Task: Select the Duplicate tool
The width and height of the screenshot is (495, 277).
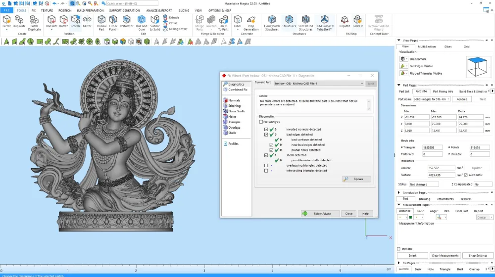Action: (19, 22)
